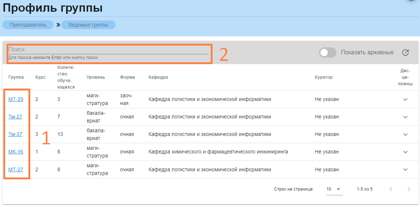Open group МК-16 link
This screenshot has height=207, width=420.
16,152
